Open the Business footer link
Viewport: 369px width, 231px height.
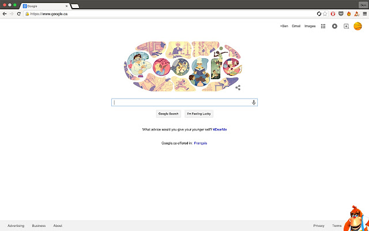pos(39,226)
